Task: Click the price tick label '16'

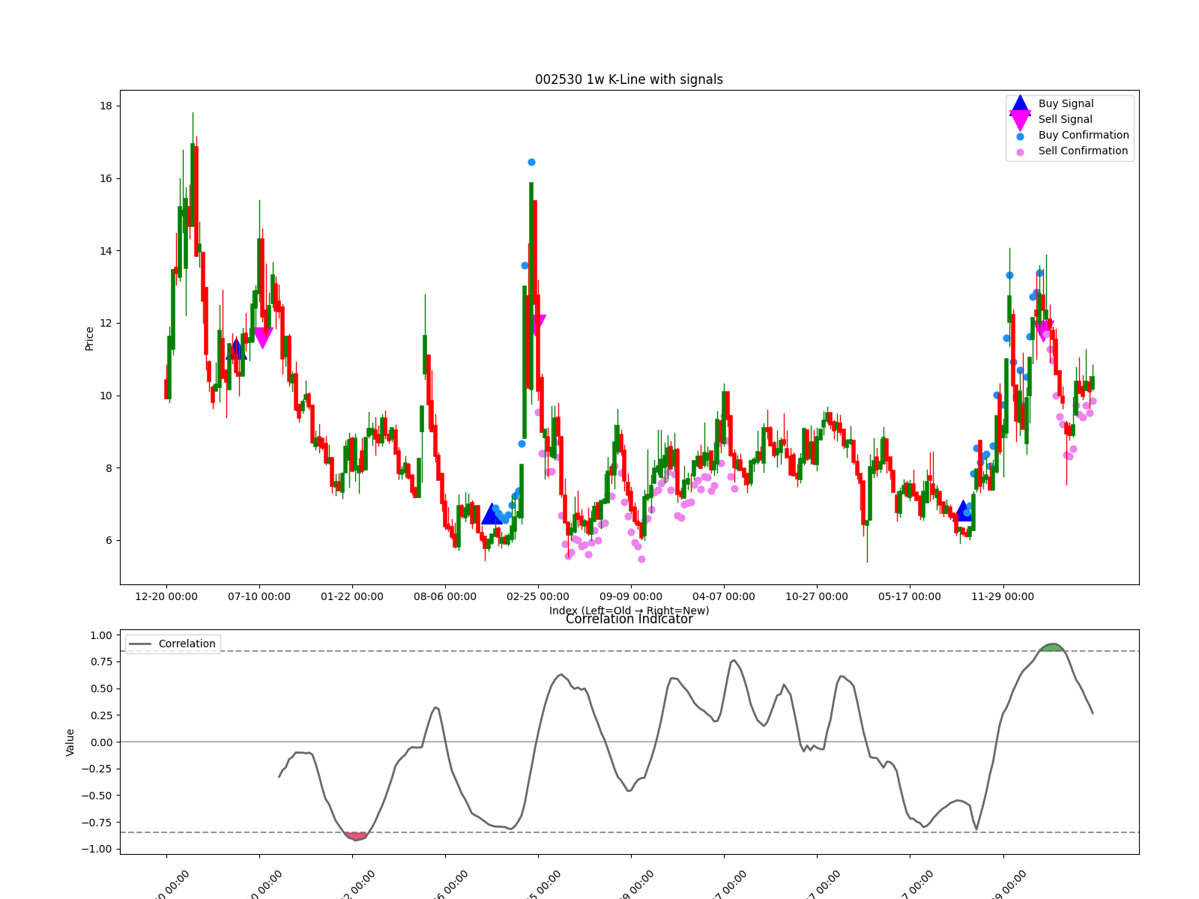Action: point(106,178)
